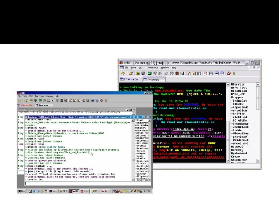Click the Cascade windows icon in #nakama mIRC window

(x=97, y=100)
